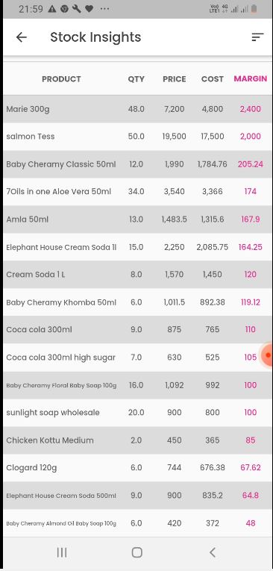Tap the orange floating bubble
Screen dimensions: 273x571
(x=267, y=355)
